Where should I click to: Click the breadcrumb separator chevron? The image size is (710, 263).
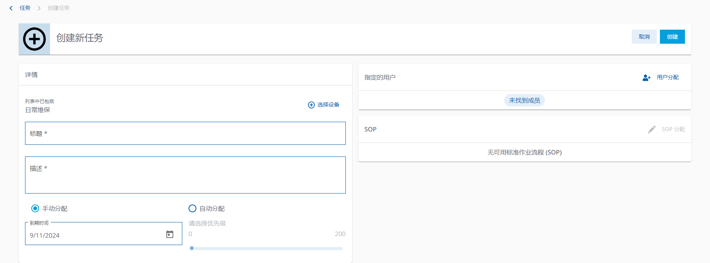[39, 8]
